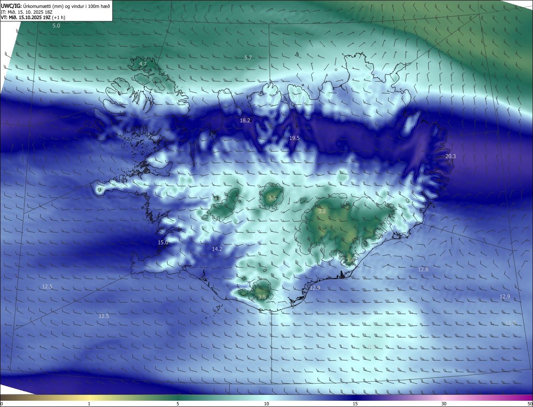Screen dimensions: 533x407
Task: Click the 12.9 value just off the south coast
Action: coord(315,288)
